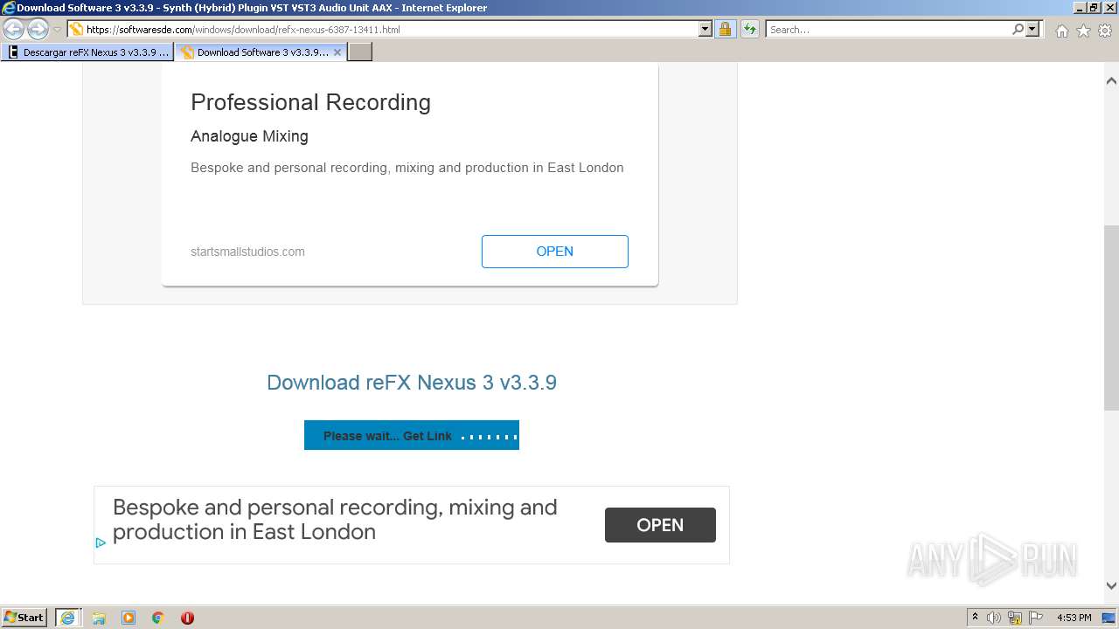Click the page scrollbar down arrow
The height and width of the screenshot is (629, 1119).
(1111, 586)
